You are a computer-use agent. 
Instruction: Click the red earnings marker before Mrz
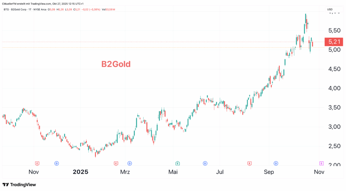(116, 163)
